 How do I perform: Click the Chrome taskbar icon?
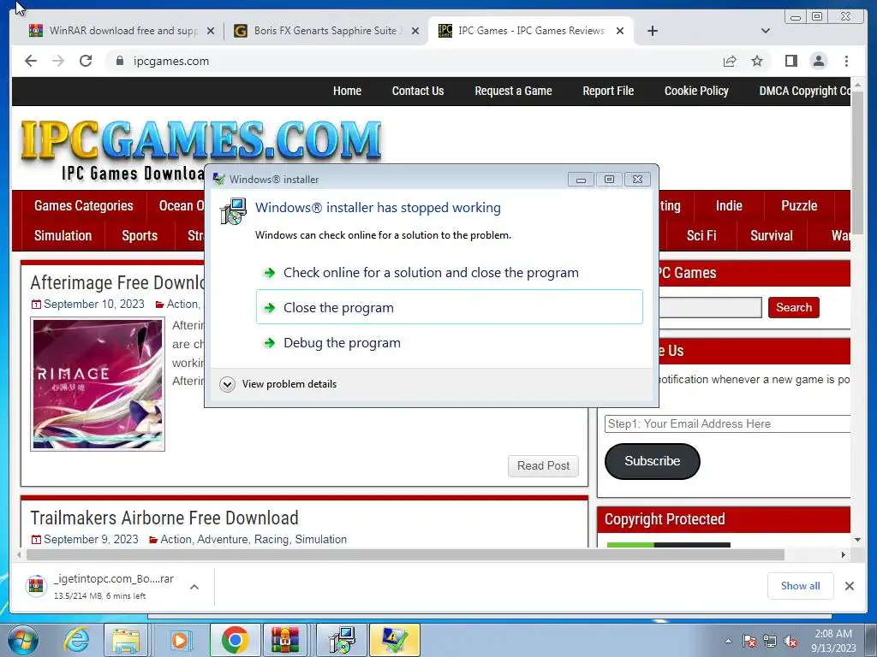235,640
